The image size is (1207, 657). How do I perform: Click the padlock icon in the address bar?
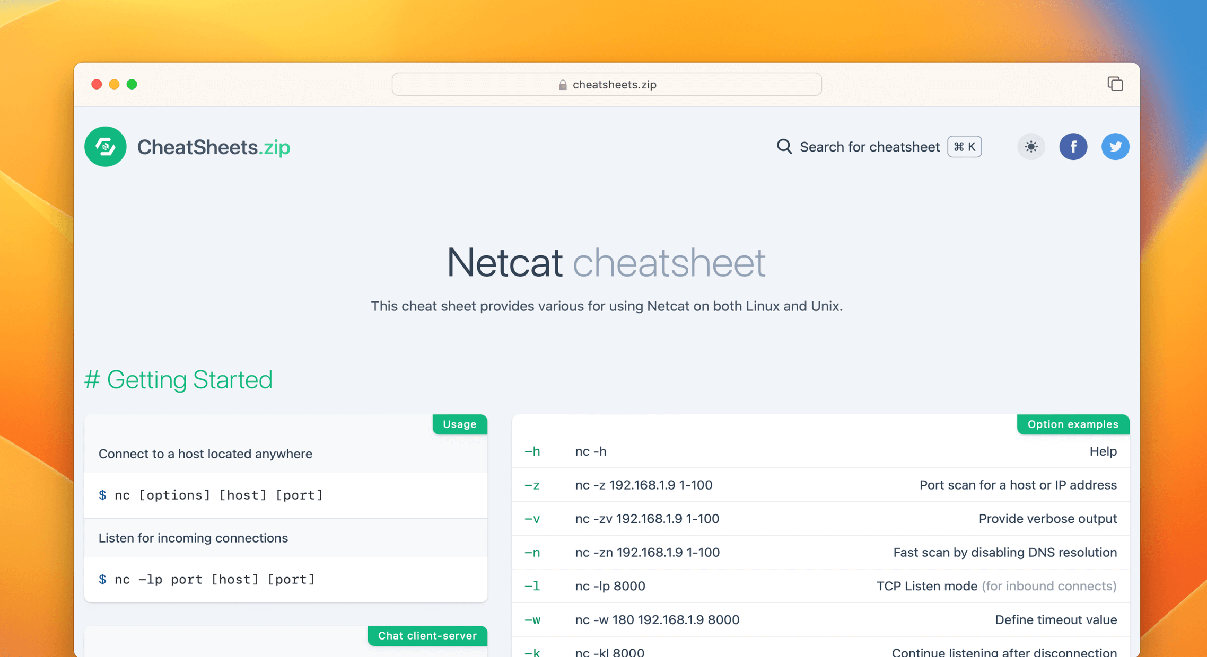click(x=562, y=84)
